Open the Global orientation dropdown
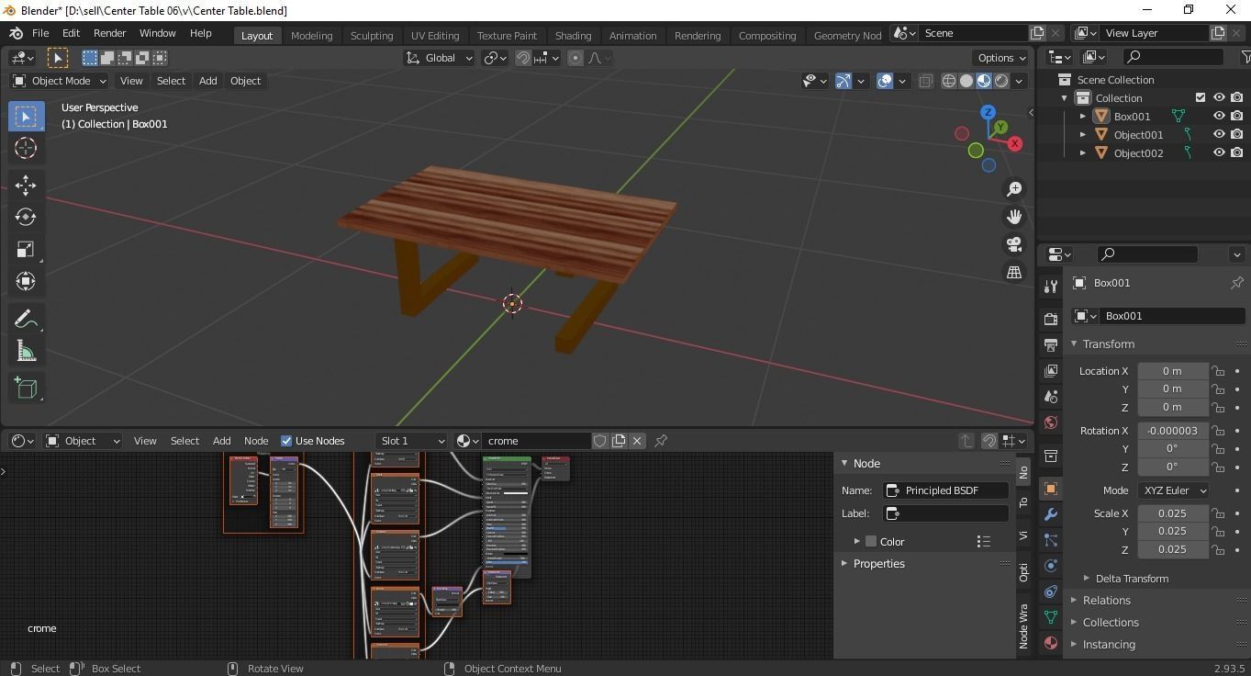The image size is (1251, 676). point(439,58)
